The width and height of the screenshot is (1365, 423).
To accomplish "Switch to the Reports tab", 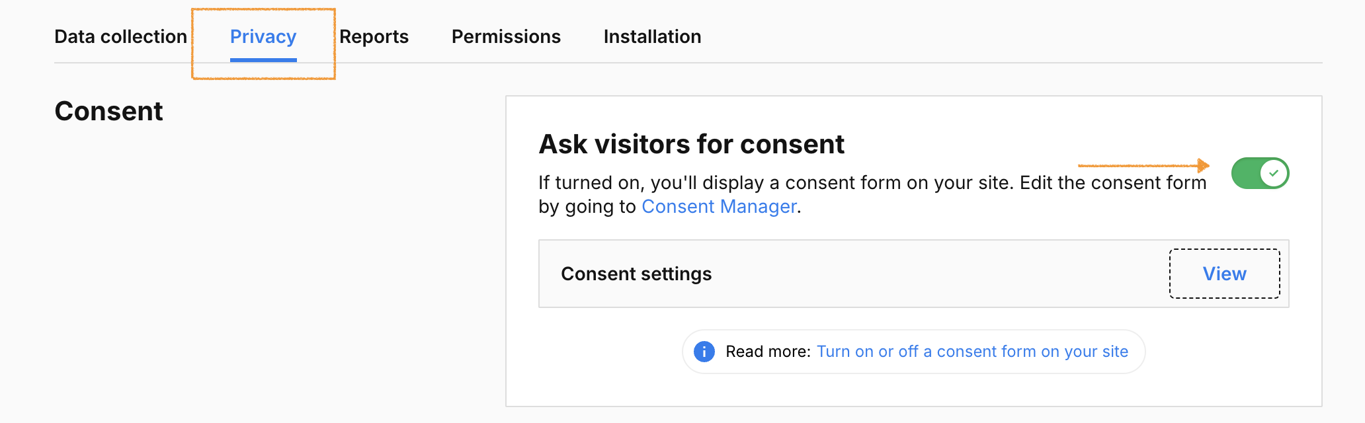I will click(x=374, y=36).
